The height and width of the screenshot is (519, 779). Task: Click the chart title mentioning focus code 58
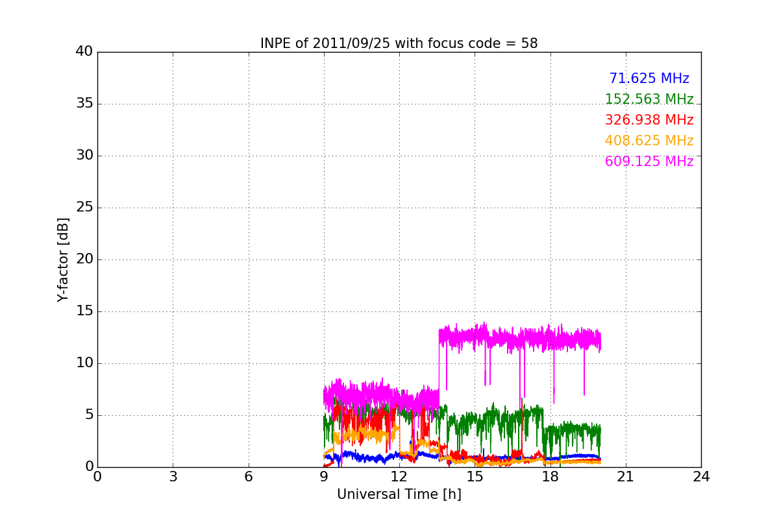coord(399,43)
